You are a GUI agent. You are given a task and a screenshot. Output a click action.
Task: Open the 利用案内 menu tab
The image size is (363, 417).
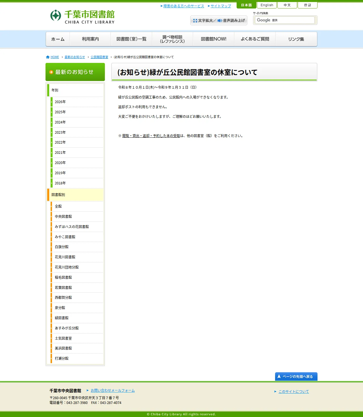90,39
